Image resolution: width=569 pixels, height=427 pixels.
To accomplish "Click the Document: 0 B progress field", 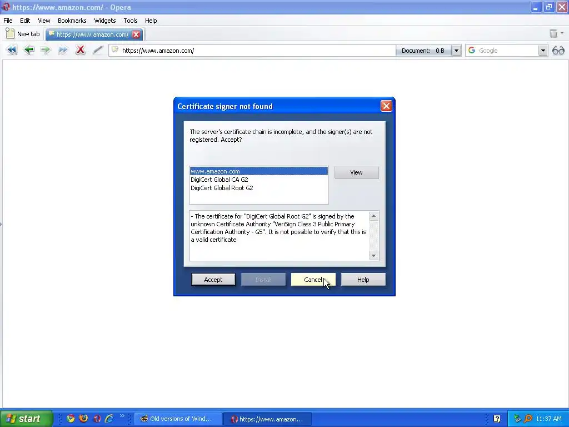I will pyautogui.click(x=424, y=51).
